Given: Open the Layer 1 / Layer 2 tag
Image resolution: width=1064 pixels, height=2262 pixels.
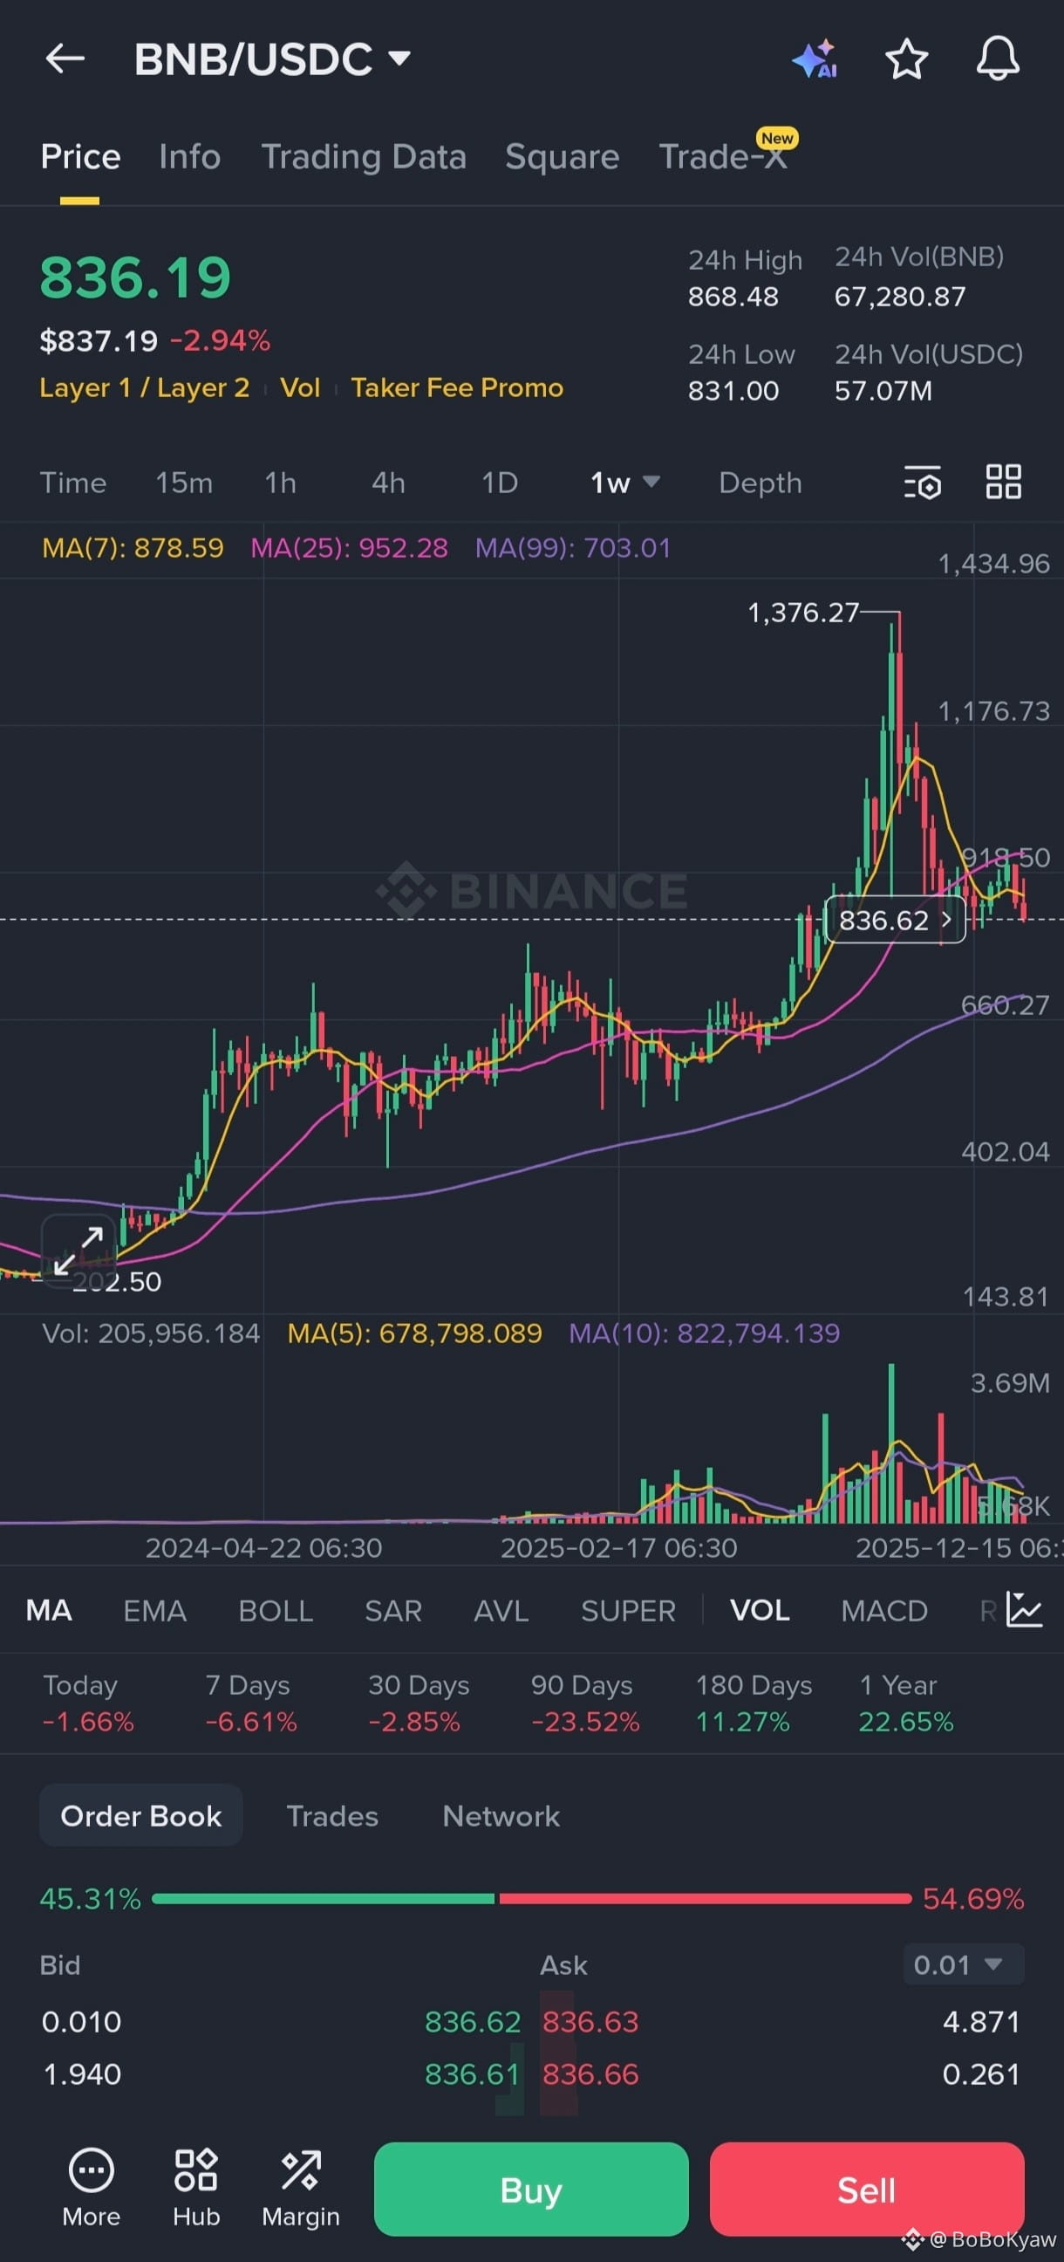Looking at the screenshot, I should (145, 387).
